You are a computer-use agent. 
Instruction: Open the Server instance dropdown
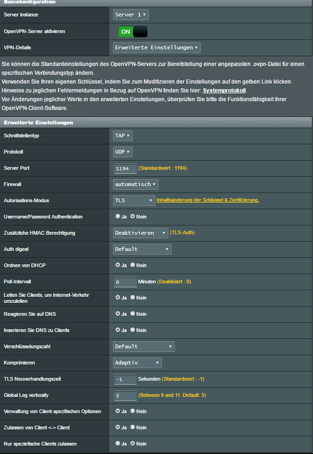pos(131,15)
